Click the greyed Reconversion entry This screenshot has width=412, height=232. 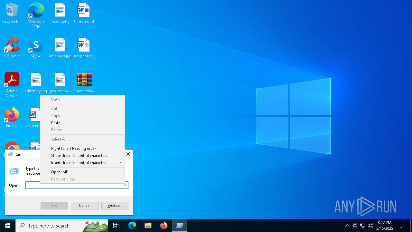click(82, 179)
